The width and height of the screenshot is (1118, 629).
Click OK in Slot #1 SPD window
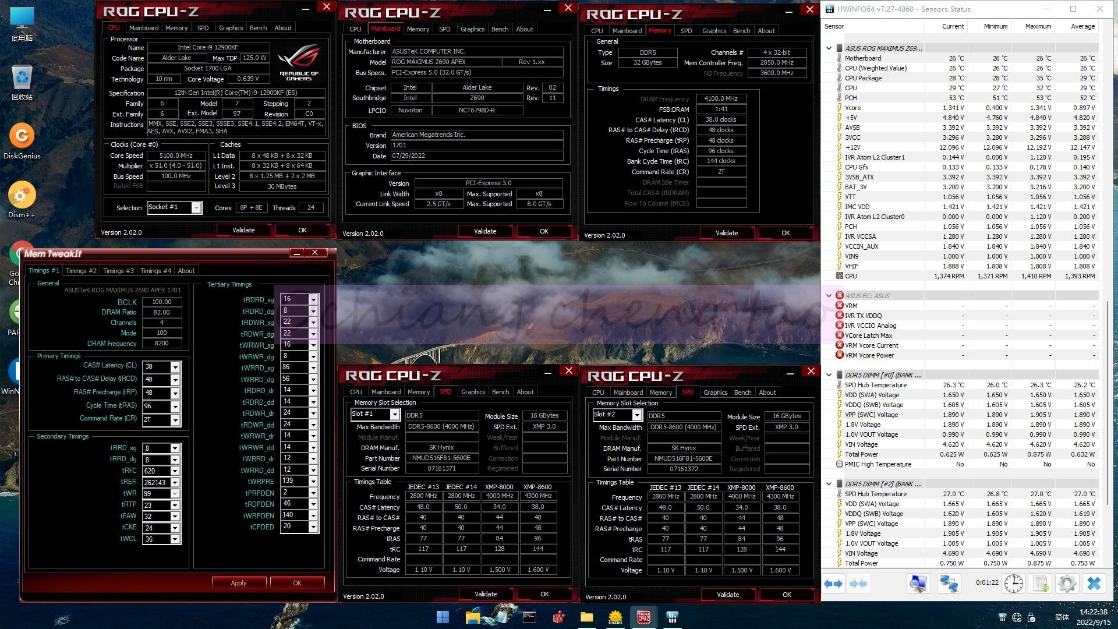544,594
